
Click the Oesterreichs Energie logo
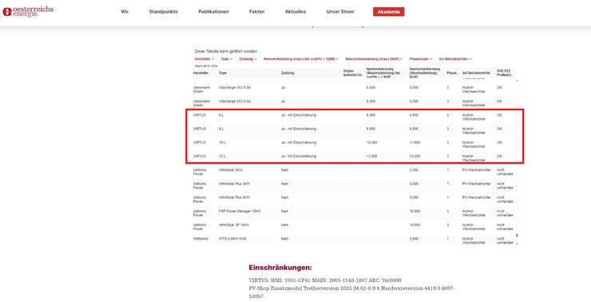click(x=28, y=11)
